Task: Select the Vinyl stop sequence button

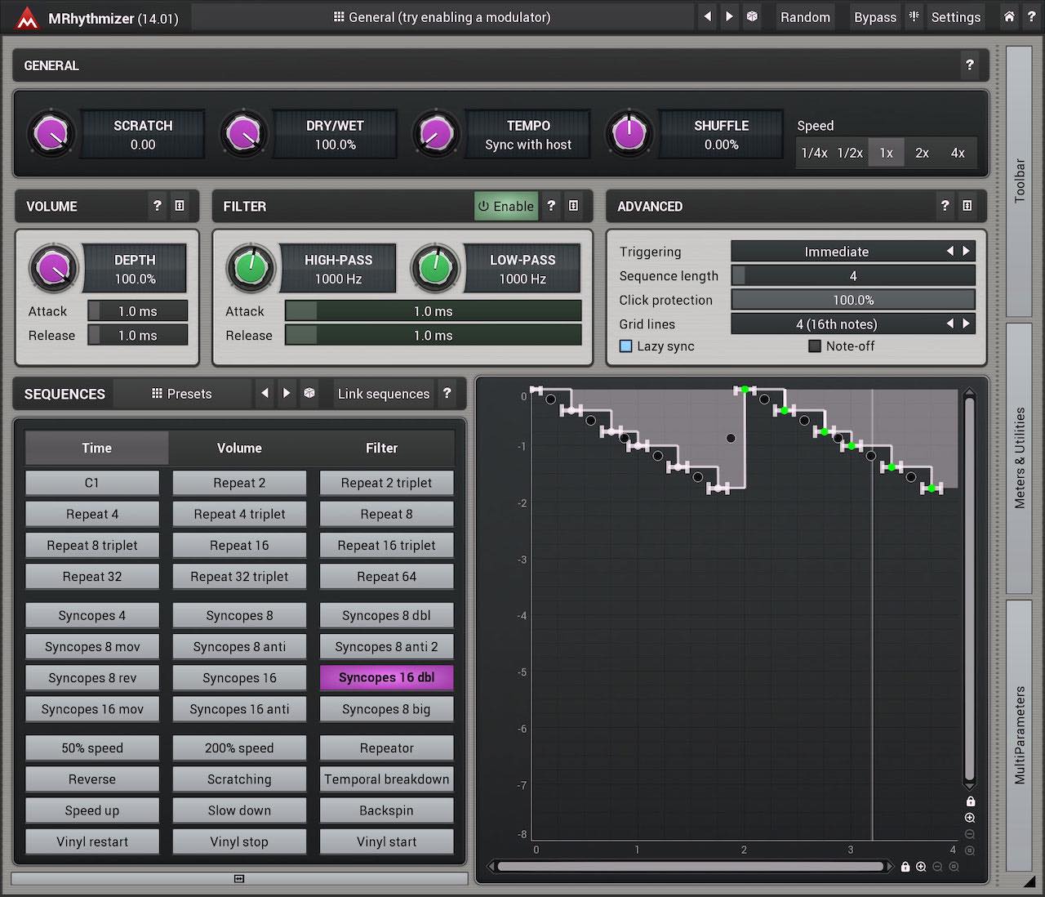Action: (239, 841)
